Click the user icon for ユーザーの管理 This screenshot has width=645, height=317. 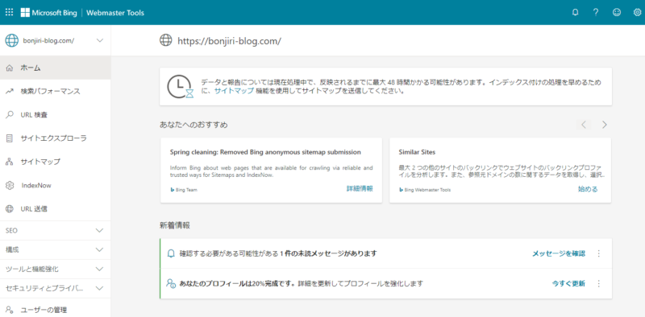pos(10,310)
